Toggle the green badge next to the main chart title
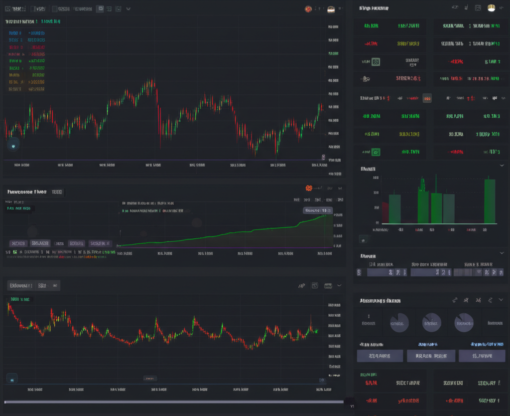The width and height of the screenshot is (510, 416). point(53,21)
